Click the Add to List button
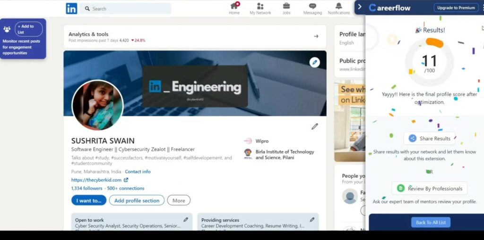Screen dimensions: 484x240 click(x=29, y=29)
